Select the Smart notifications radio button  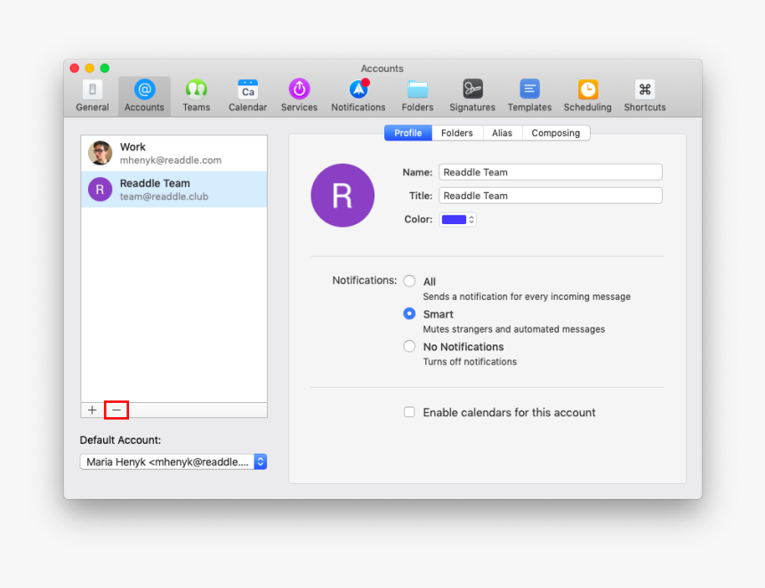point(409,314)
